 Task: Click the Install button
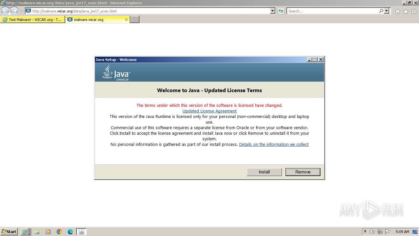tap(264, 172)
